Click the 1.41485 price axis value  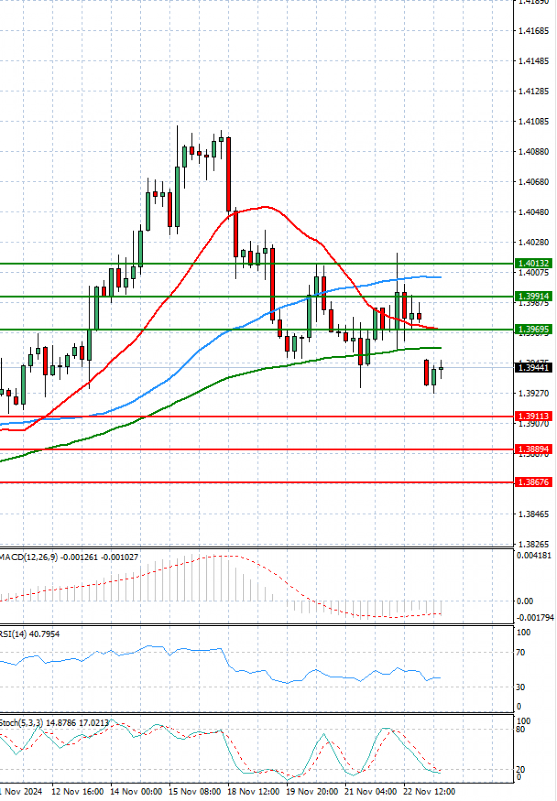coord(533,61)
